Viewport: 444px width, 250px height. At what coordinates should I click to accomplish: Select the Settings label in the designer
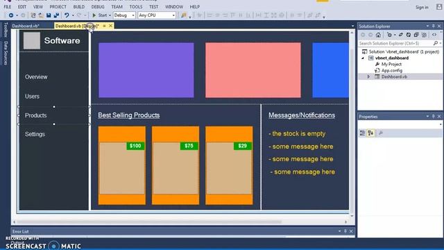[35, 134]
